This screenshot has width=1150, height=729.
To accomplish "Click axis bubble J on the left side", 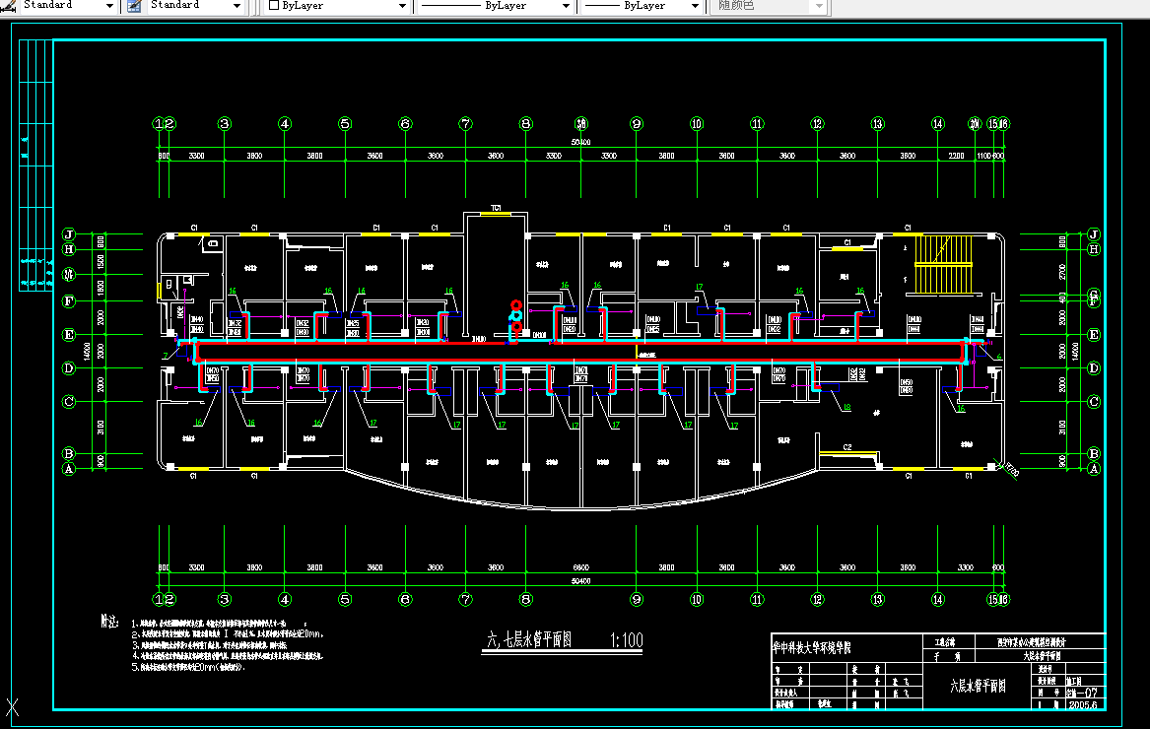I will 69,234.
